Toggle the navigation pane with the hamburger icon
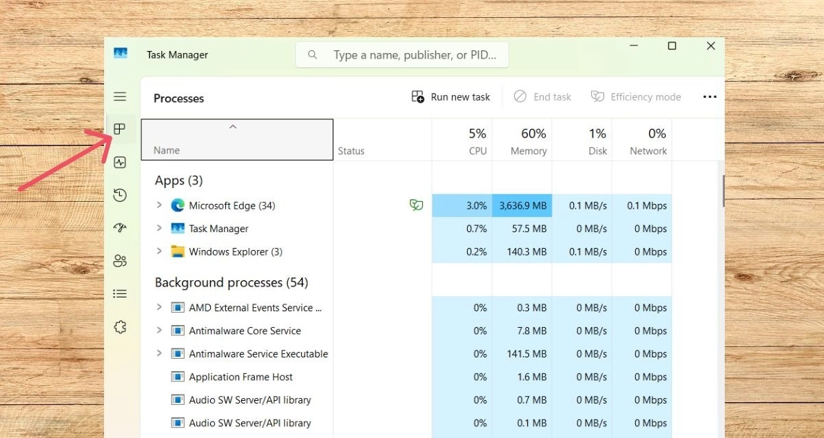This screenshot has height=438, width=824. 120,96
